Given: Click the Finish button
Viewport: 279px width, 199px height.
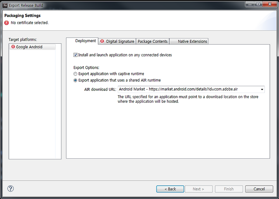Looking at the screenshot, I should click(229, 189).
